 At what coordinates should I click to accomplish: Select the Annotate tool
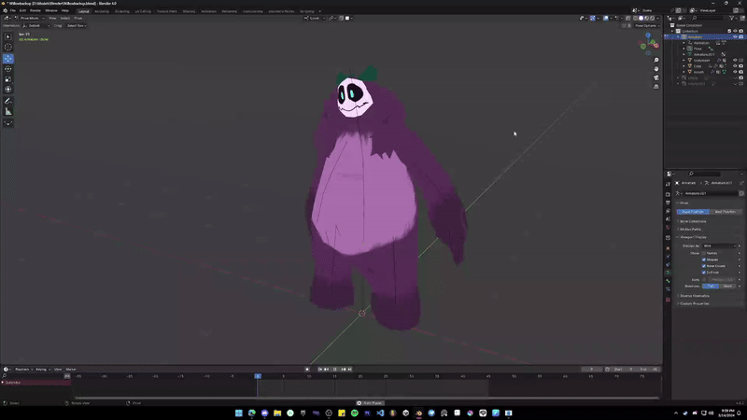pyautogui.click(x=8, y=101)
